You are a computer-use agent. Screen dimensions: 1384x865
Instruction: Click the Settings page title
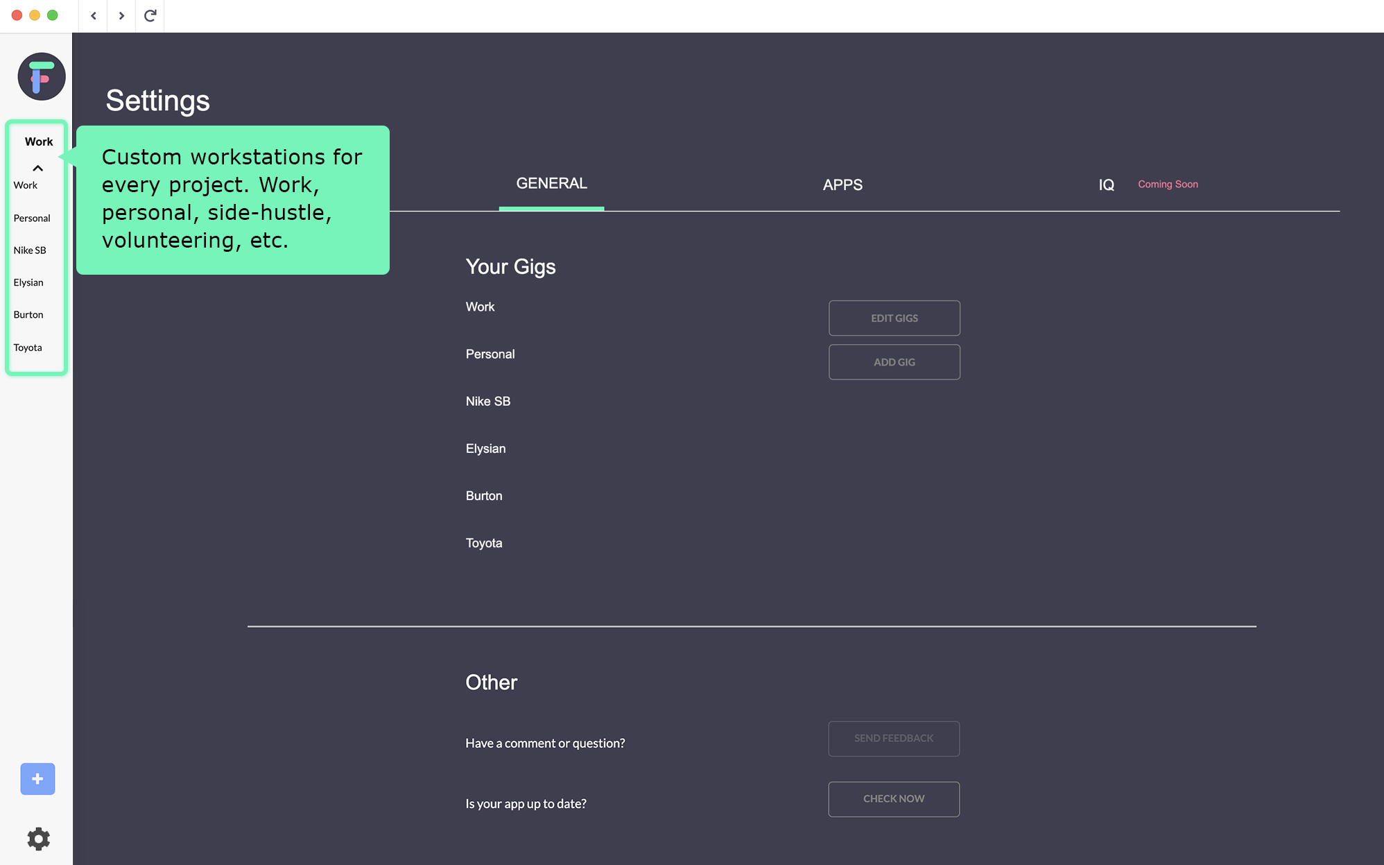pyautogui.click(x=157, y=101)
